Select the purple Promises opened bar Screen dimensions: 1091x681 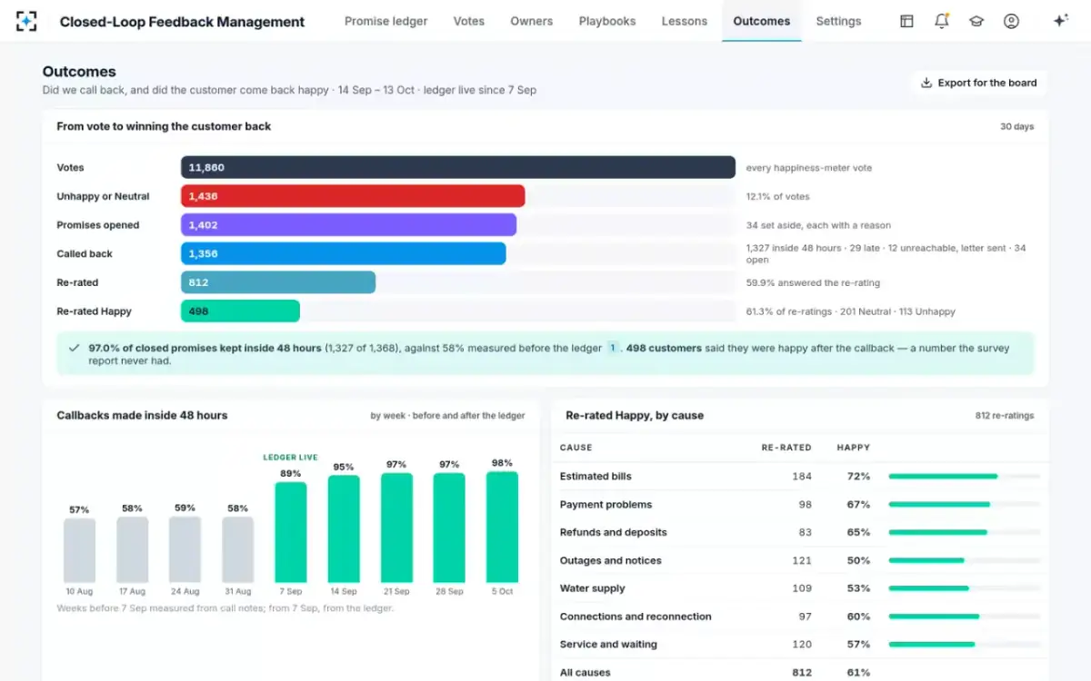pos(348,225)
